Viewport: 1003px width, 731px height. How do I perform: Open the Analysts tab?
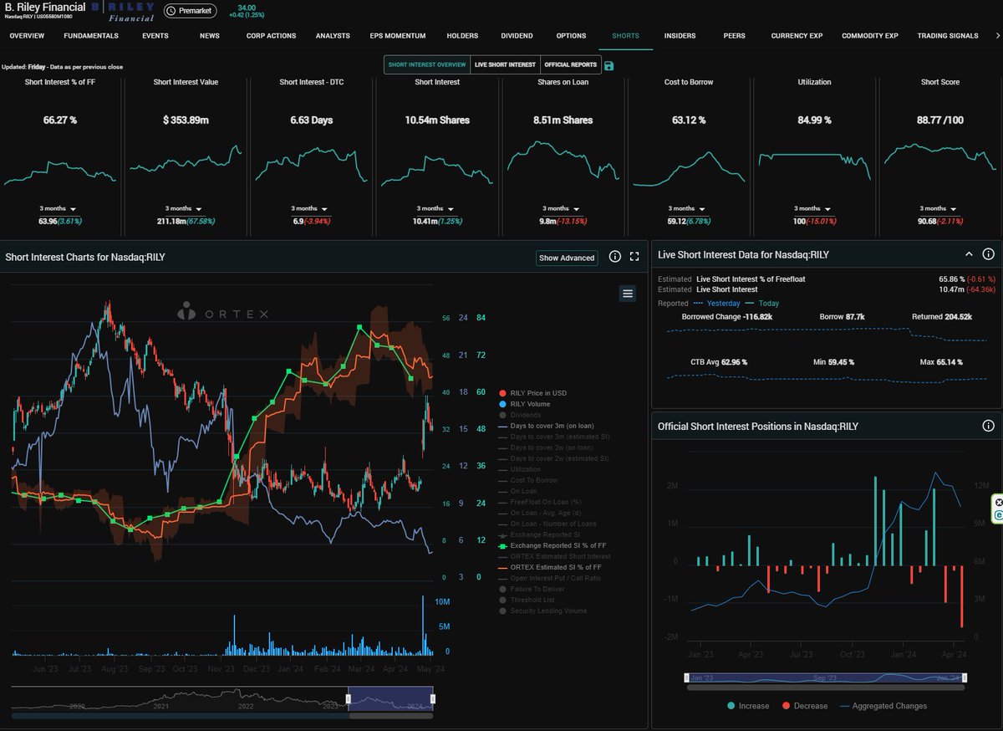tap(333, 36)
